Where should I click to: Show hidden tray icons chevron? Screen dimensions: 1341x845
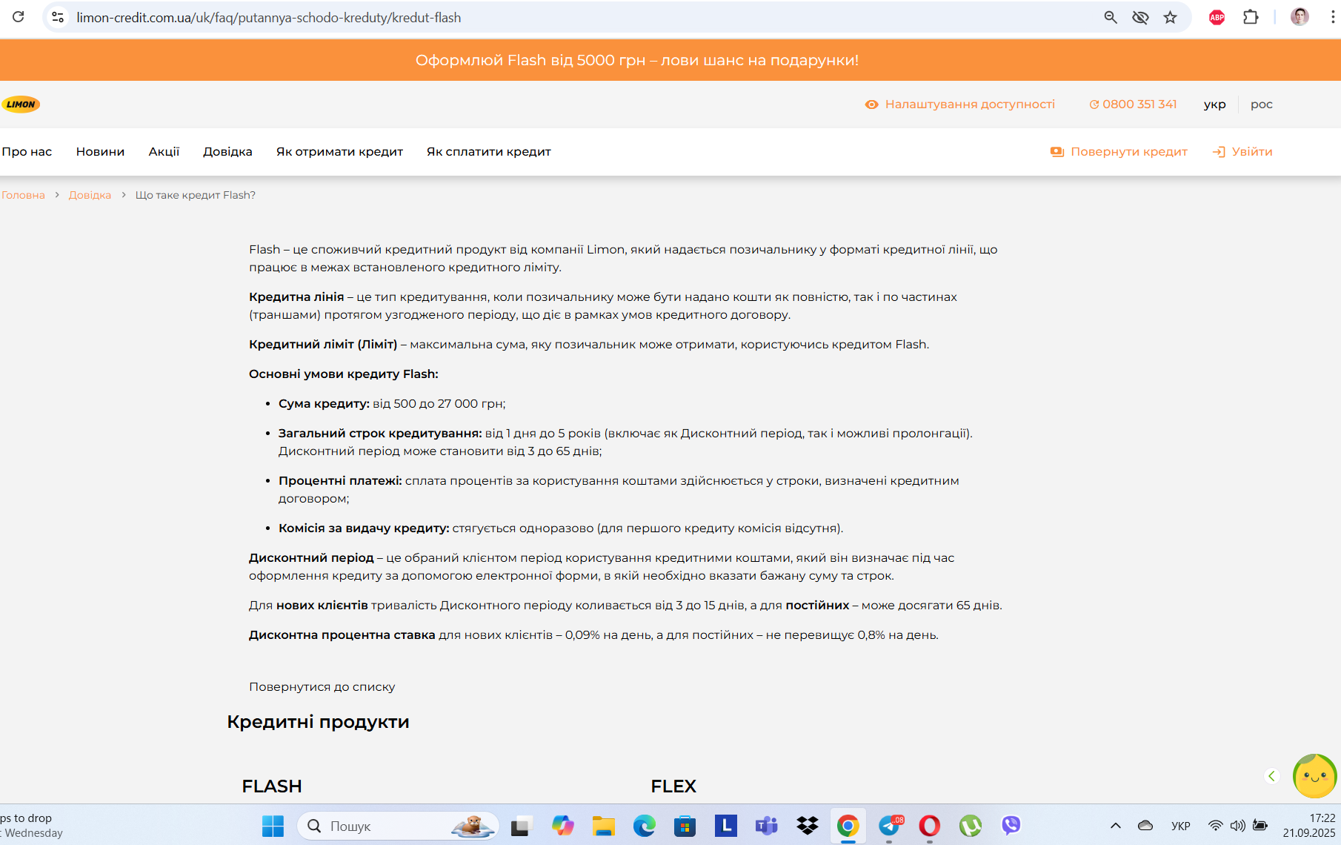coord(1116,826)
